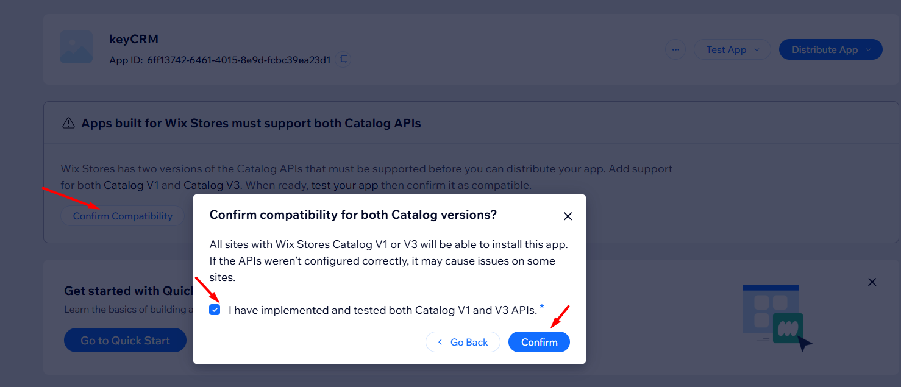Image resolution: width=901 pixels, height=387 pixels.
Task: Expand the Distribute App dropdown
Action: pyautogui.click(x=830, y=50)
